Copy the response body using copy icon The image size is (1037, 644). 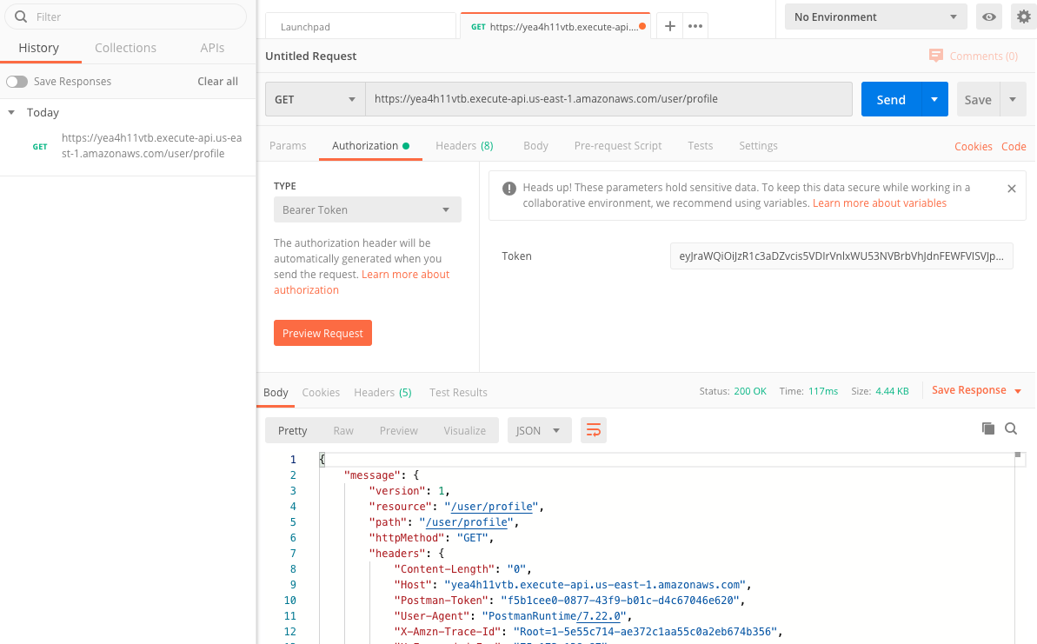coord(987,428)
